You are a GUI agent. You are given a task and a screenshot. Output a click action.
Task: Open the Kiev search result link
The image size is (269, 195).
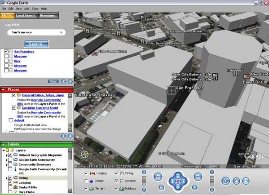(x=18, y=61)
